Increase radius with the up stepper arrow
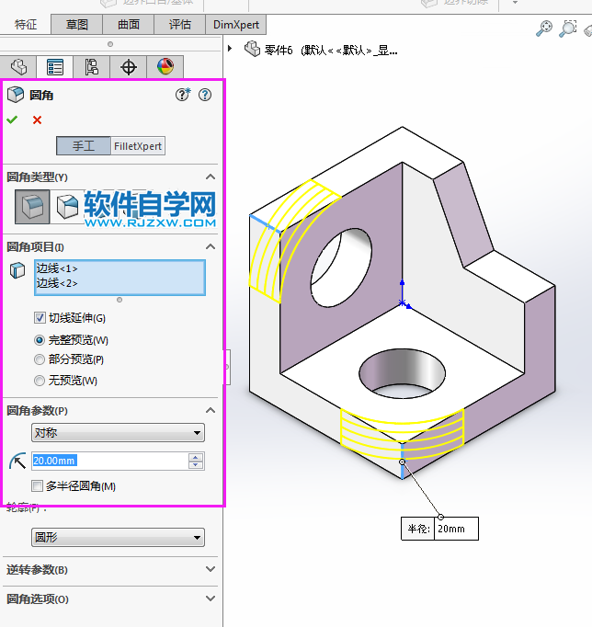Image resolution: width=592 pixels, height=627 pixels. 196,457
